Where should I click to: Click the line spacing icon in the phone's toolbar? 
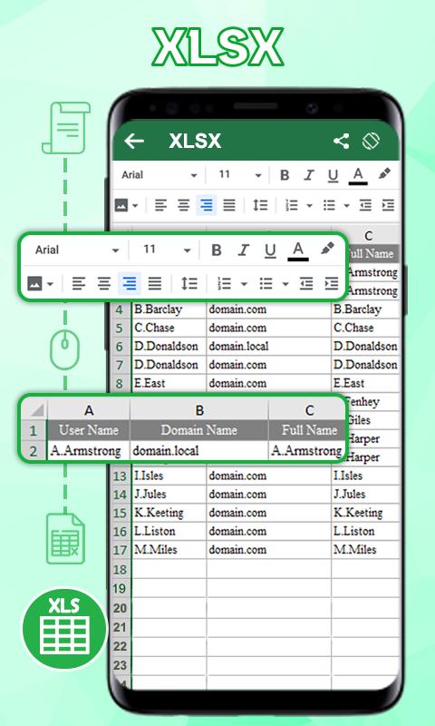pos(260,205)
